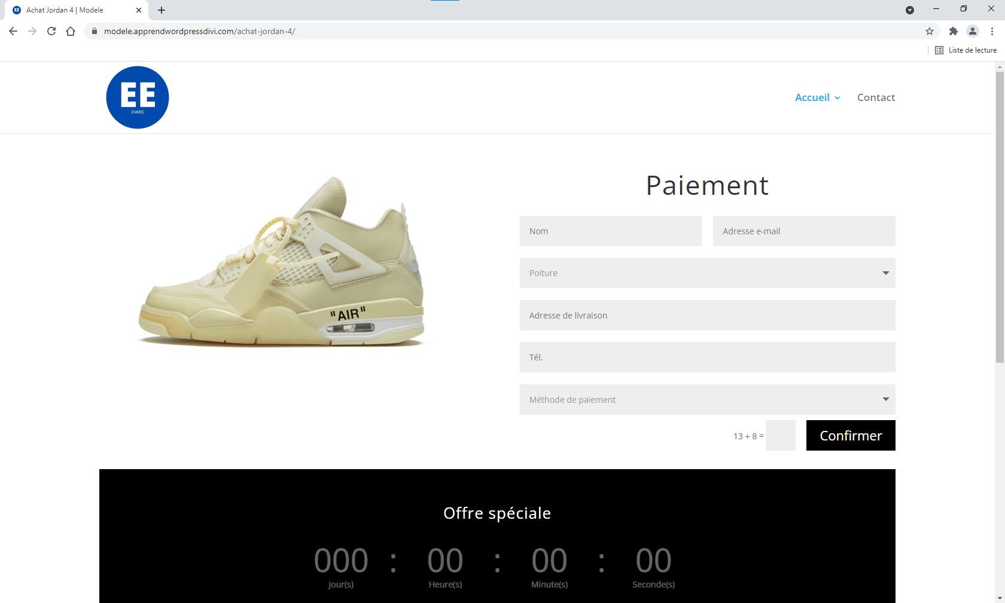
Task: Click the Nom input field
Action: 610,231
